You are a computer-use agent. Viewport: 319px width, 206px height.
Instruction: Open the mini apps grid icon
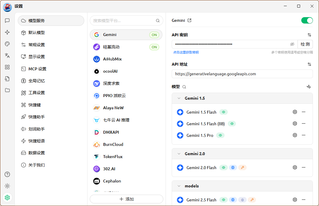point(7,67)
